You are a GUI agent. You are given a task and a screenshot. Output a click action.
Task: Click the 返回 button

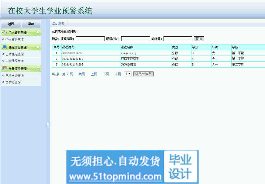[x=11, y=24]
